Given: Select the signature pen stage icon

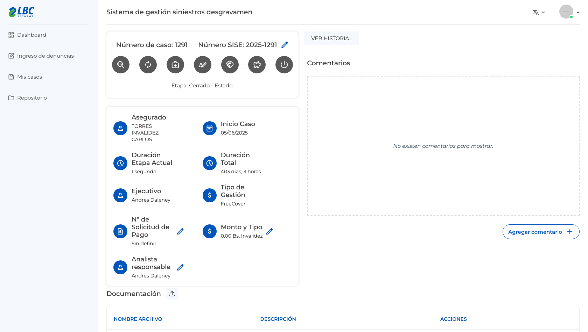Looking at the screenshot, I should coord(203,65).
